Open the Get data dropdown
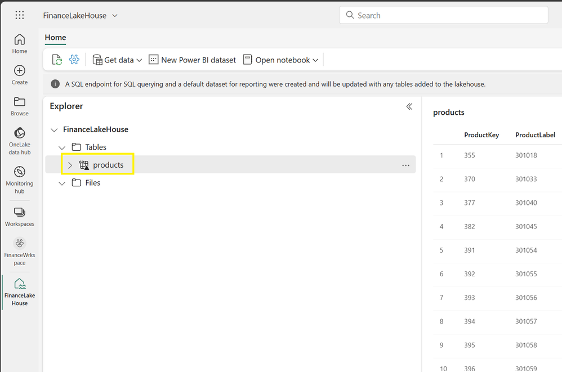562x372 pixels. tap(117, 60)
